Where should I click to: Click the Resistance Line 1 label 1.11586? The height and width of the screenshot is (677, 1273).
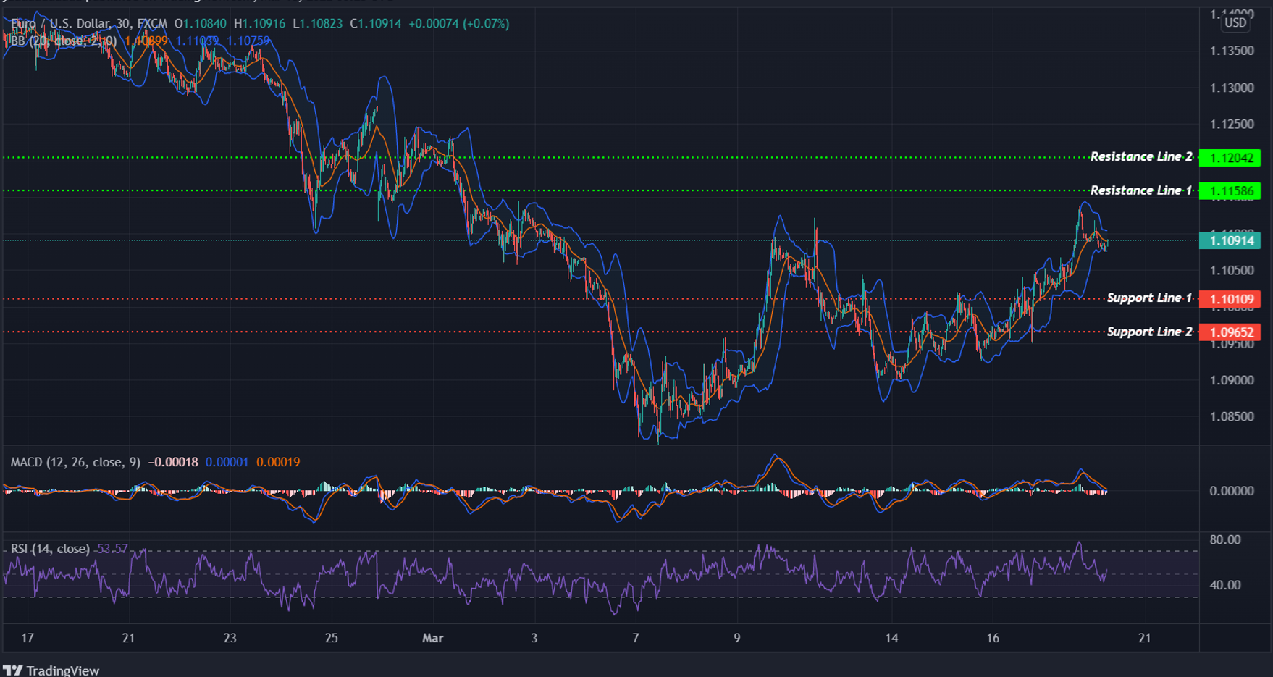pyautogui.click(x=1232, y=190)
